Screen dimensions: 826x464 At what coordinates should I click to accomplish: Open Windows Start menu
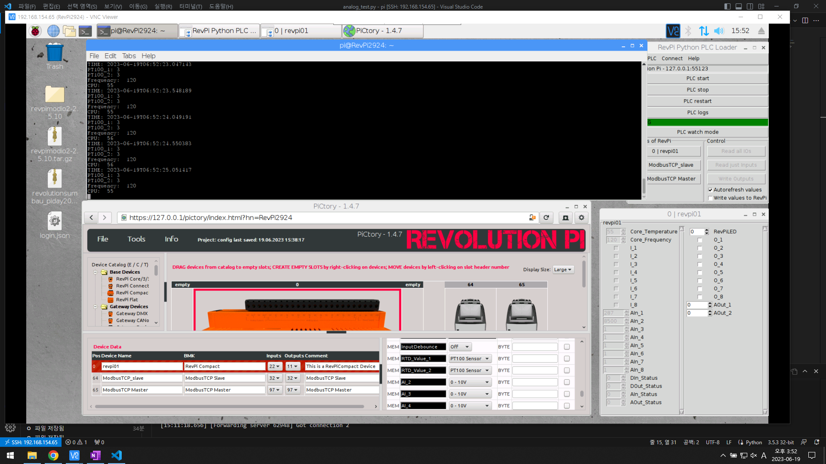tap(10, 455)
